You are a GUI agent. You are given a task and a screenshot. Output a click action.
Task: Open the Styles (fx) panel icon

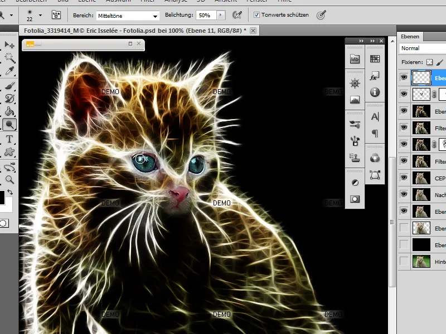tap(375, 76)
